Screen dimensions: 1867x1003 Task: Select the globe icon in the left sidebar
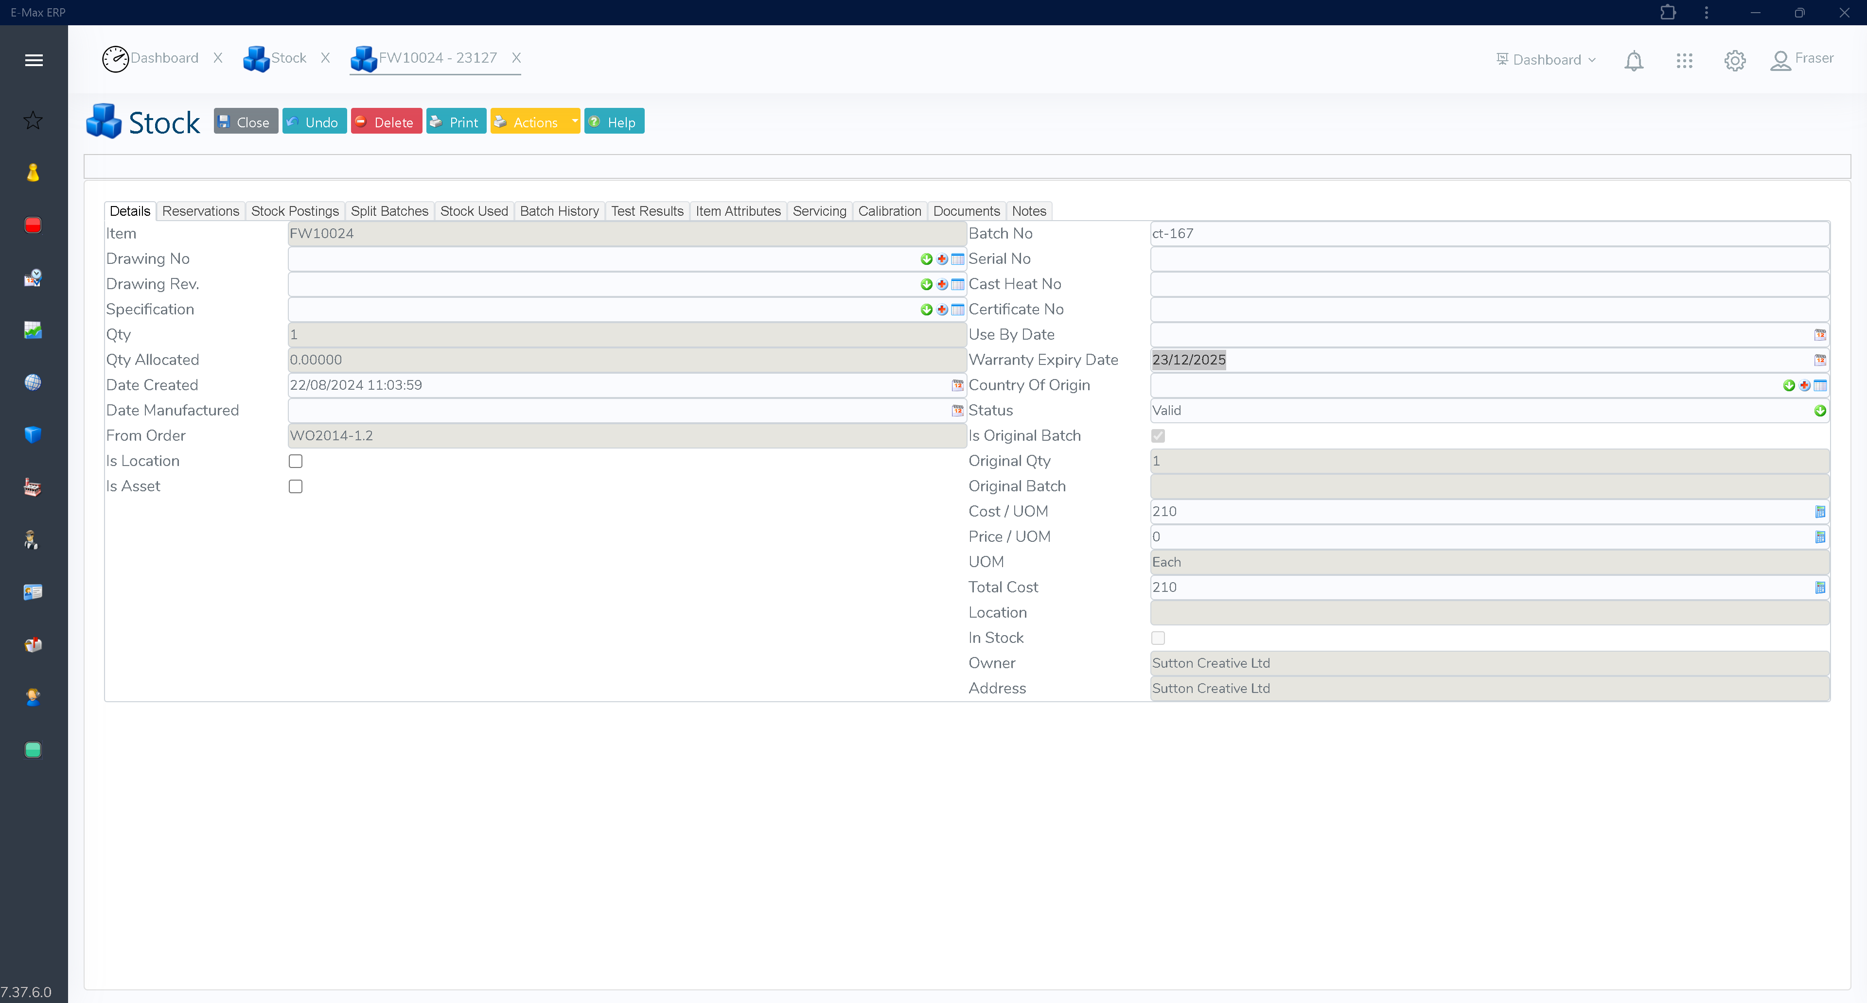pyautogui.click(x=33, y=382)
